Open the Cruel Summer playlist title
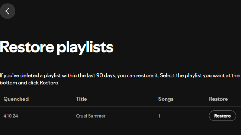This screenshot has height=135, width=241. pos(91,116)
